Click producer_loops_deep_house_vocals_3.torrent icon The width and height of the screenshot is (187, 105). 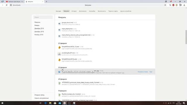(59, 83)
